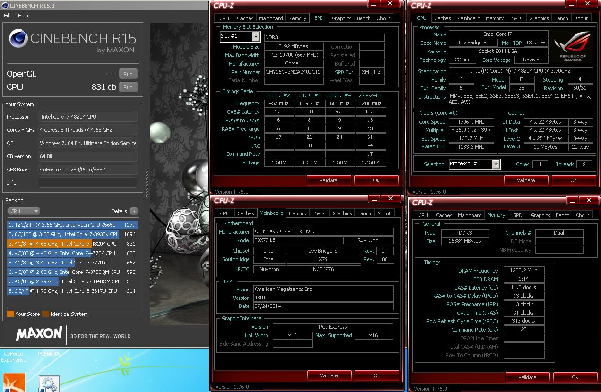Switch to Memory tab in CPU-Z CPU window

point(495,18)
